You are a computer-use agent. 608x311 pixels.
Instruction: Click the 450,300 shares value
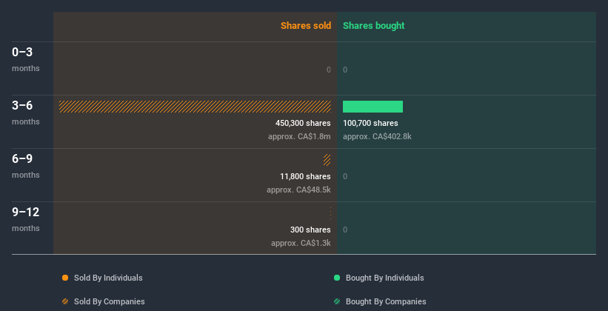coord(303,123)
